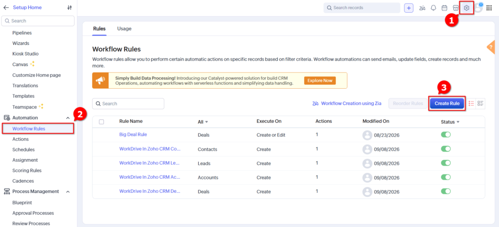Switch to the Rules tab
Image resolution: width=499 pixels, height=227 pixels.
pos(99,29)
